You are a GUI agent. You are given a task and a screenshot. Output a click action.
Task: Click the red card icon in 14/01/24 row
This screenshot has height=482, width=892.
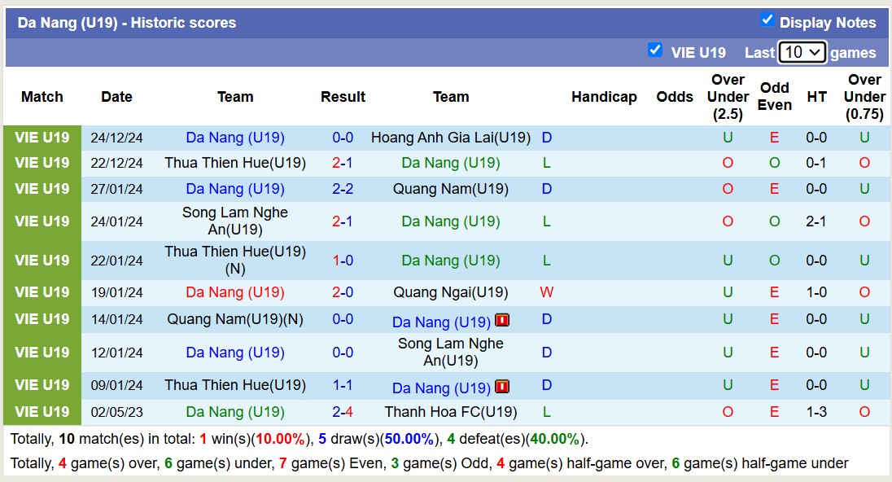(502, 320)
